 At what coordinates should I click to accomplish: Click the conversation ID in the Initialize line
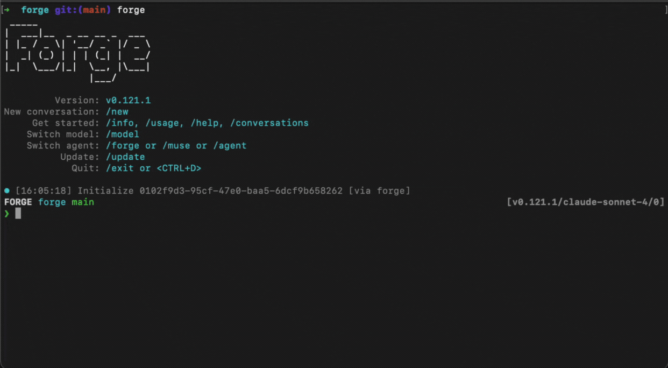tap(240, 190)
